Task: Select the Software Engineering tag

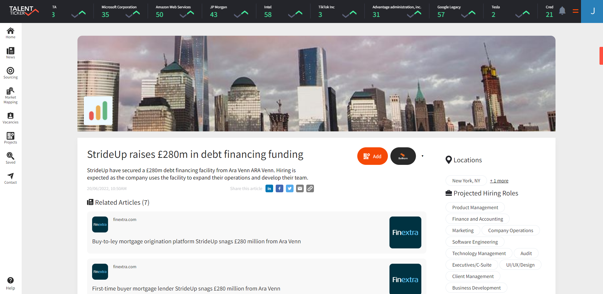Action: pyautogui.click(x=475, y=242)
